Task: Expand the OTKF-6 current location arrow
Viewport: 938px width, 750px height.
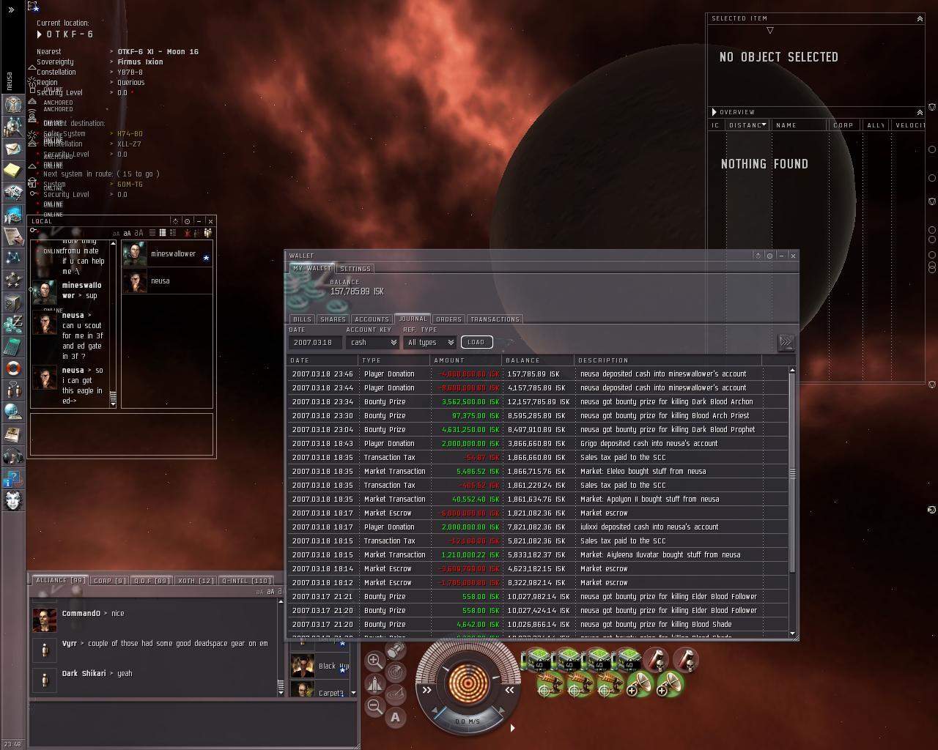Action: click(40, 34)
